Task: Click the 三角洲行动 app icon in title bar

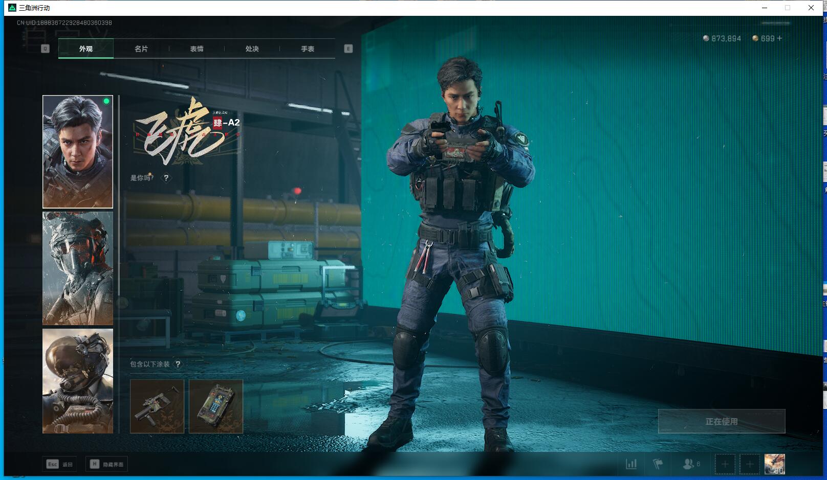Action: (x=12, y=8)
